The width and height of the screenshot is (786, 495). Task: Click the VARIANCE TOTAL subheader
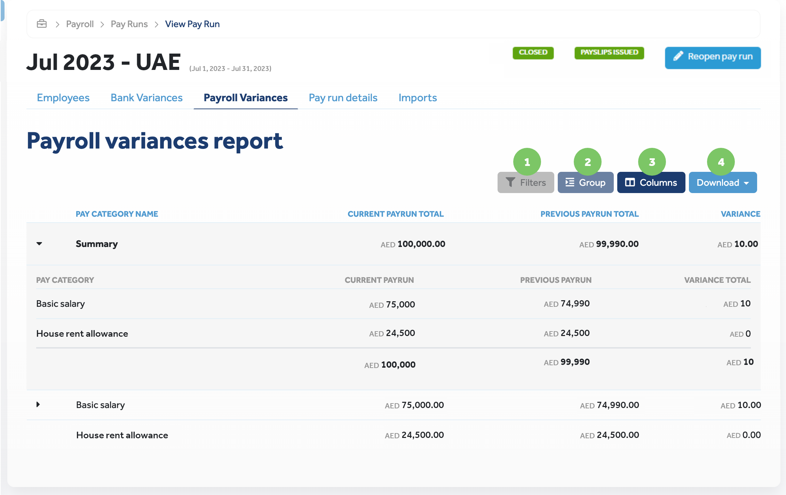point(717,280)
